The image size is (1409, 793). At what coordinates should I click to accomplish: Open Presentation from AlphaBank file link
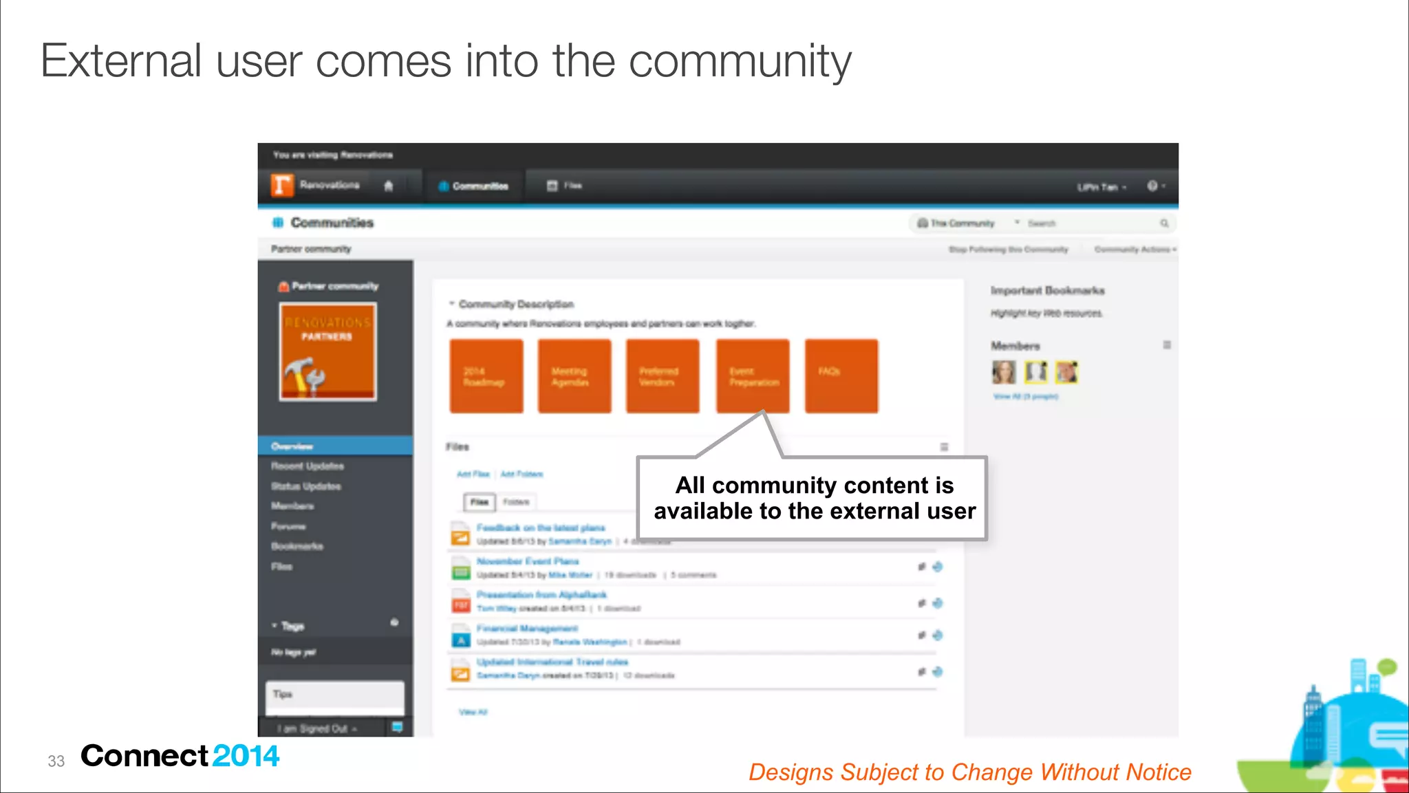pos(541,595)
